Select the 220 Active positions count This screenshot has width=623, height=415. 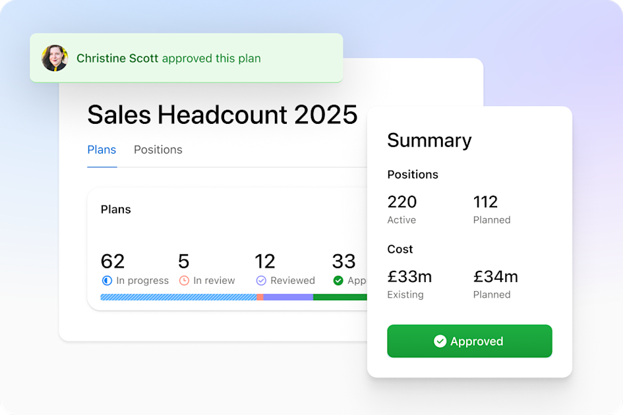point(401,202)
